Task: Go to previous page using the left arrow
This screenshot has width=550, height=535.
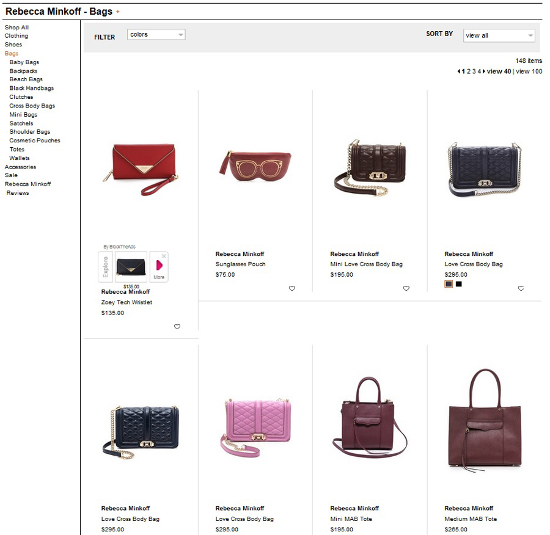Action: click(458, 71)
